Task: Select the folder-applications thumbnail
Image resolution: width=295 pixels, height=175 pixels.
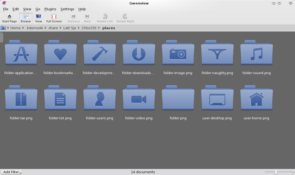Action: click(x=21, y=53)
